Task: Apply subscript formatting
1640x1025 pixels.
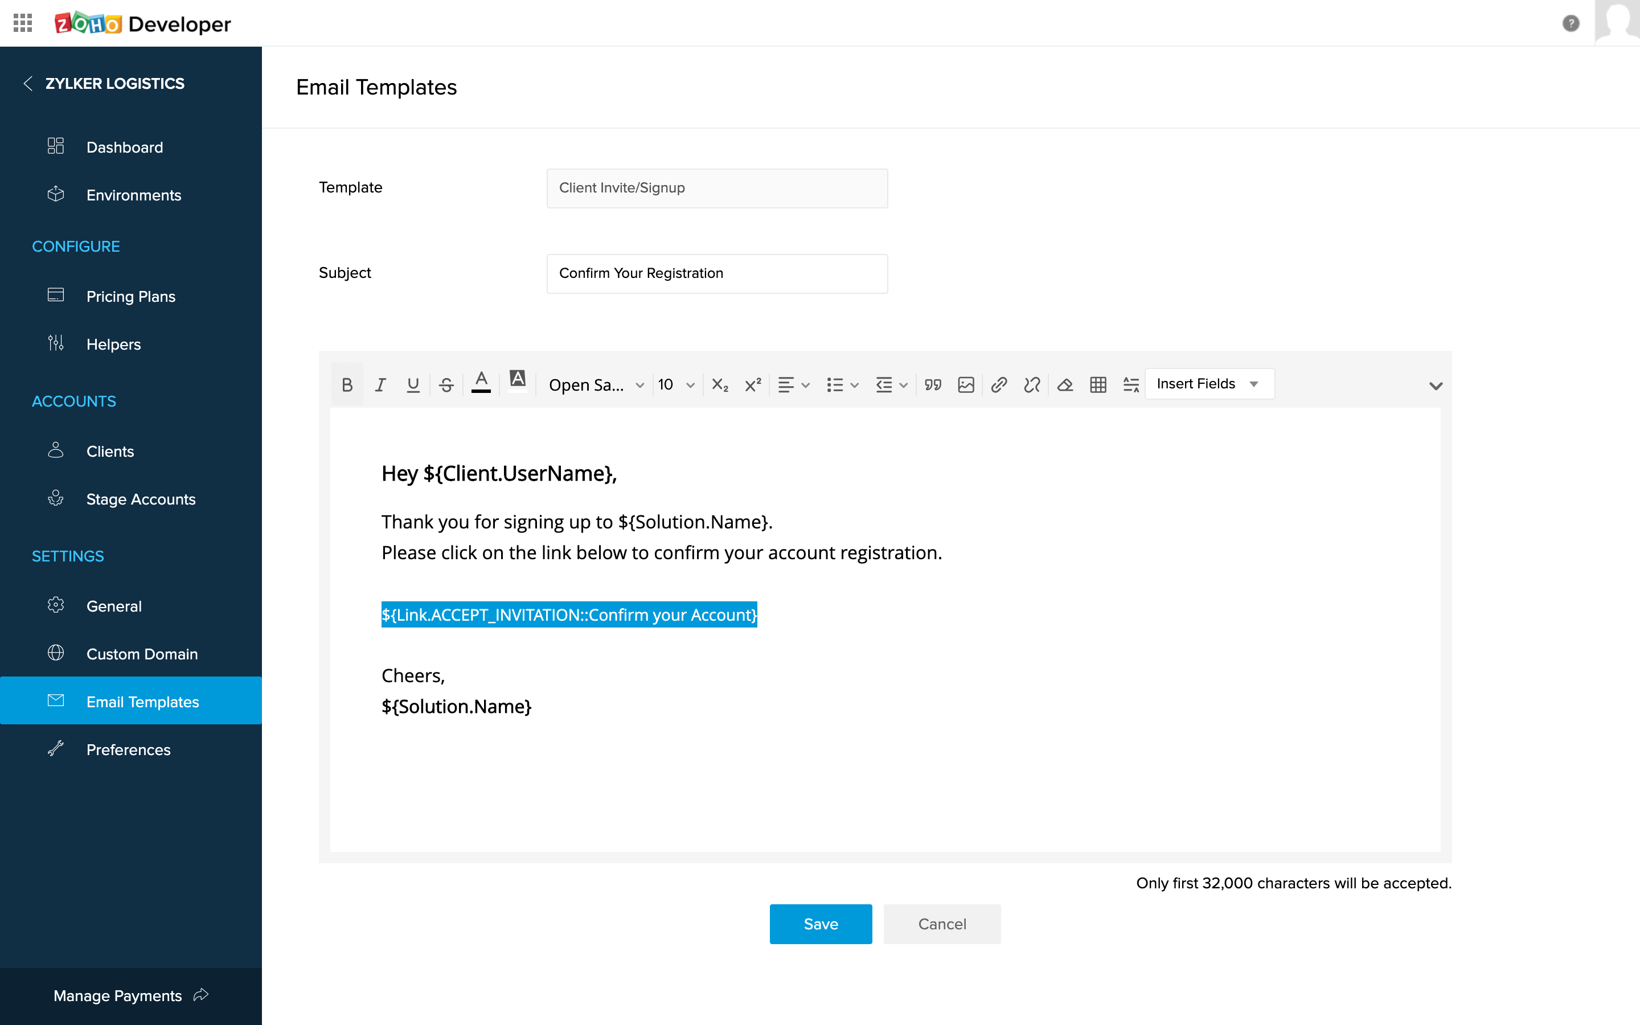Action: [720, 385]
